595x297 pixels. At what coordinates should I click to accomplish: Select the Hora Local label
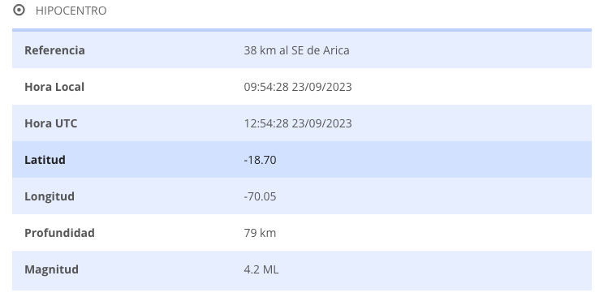[54, 87]
